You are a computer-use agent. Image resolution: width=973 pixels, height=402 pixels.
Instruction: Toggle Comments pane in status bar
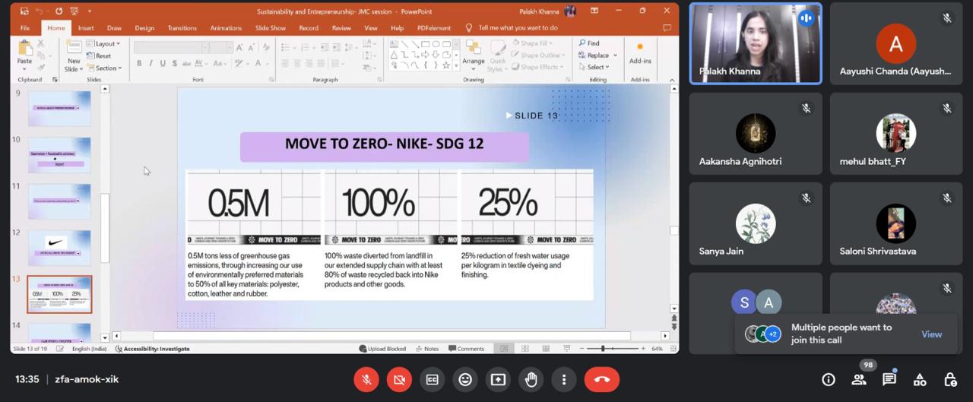466,349
